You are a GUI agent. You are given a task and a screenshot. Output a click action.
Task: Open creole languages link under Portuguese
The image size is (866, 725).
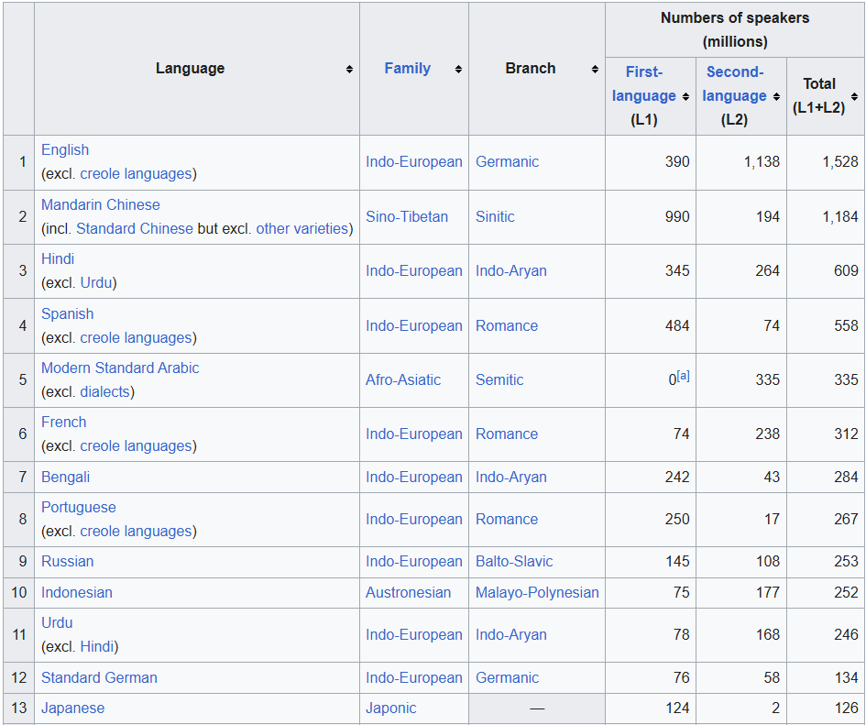point(136,531)
